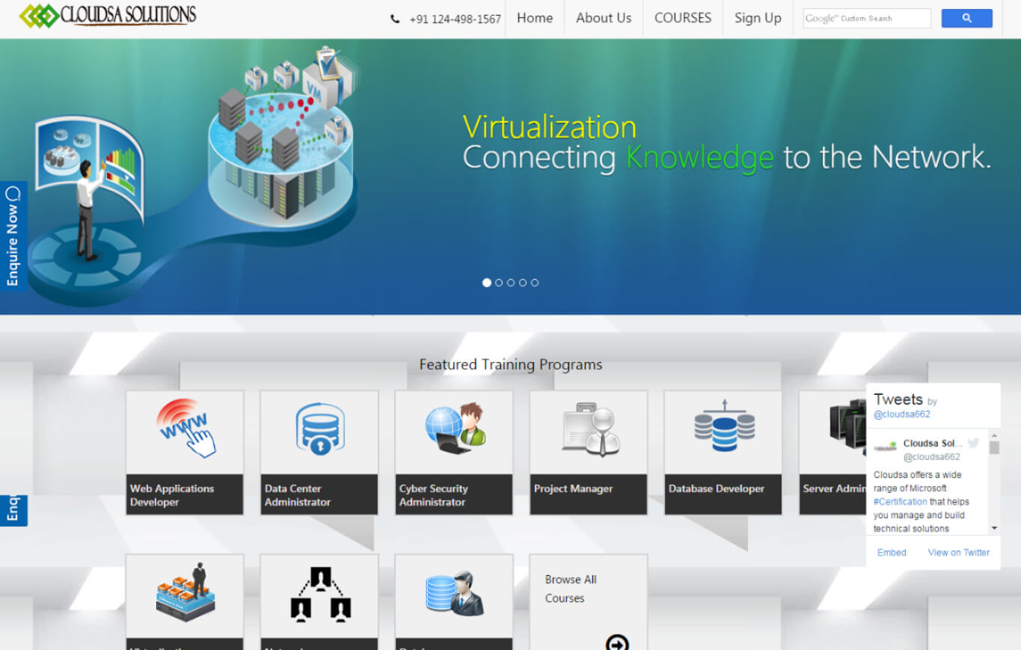Screen dimensions: 1021x650
Task: Click the Sign Up link
Action: (757, 18)
